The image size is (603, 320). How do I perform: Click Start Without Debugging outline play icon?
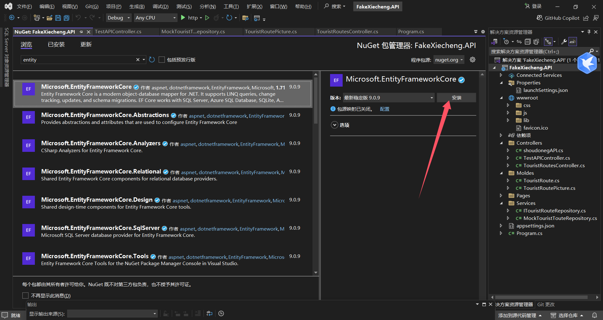pyautogui.click(x=207, y=18)
